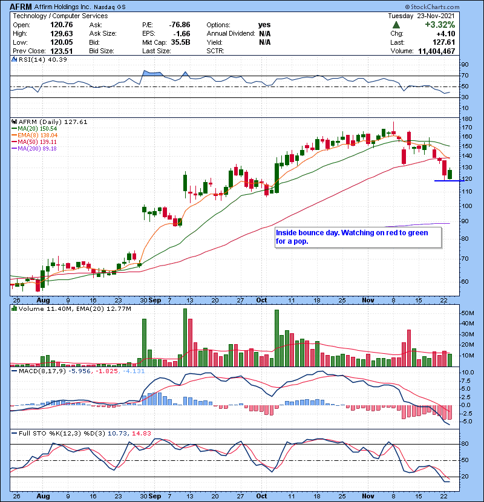
Task: Click the AFRM (Daily) 127.61 chart label
Action: (53, 122)
